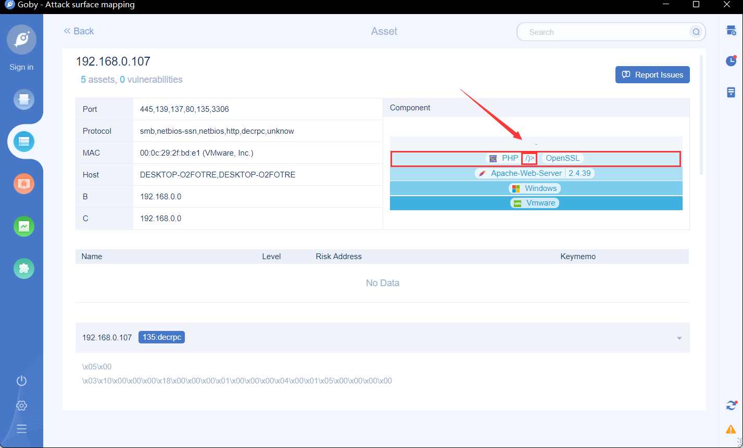Open the Vulnerability sidebar icon
The width and height of the screenshot is (743, 448).
(x=24, y=183)
